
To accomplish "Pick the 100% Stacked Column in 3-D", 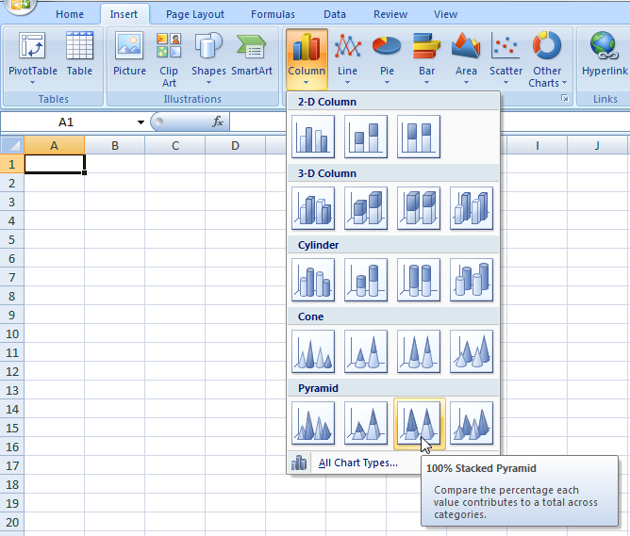I will coord(418,208).
